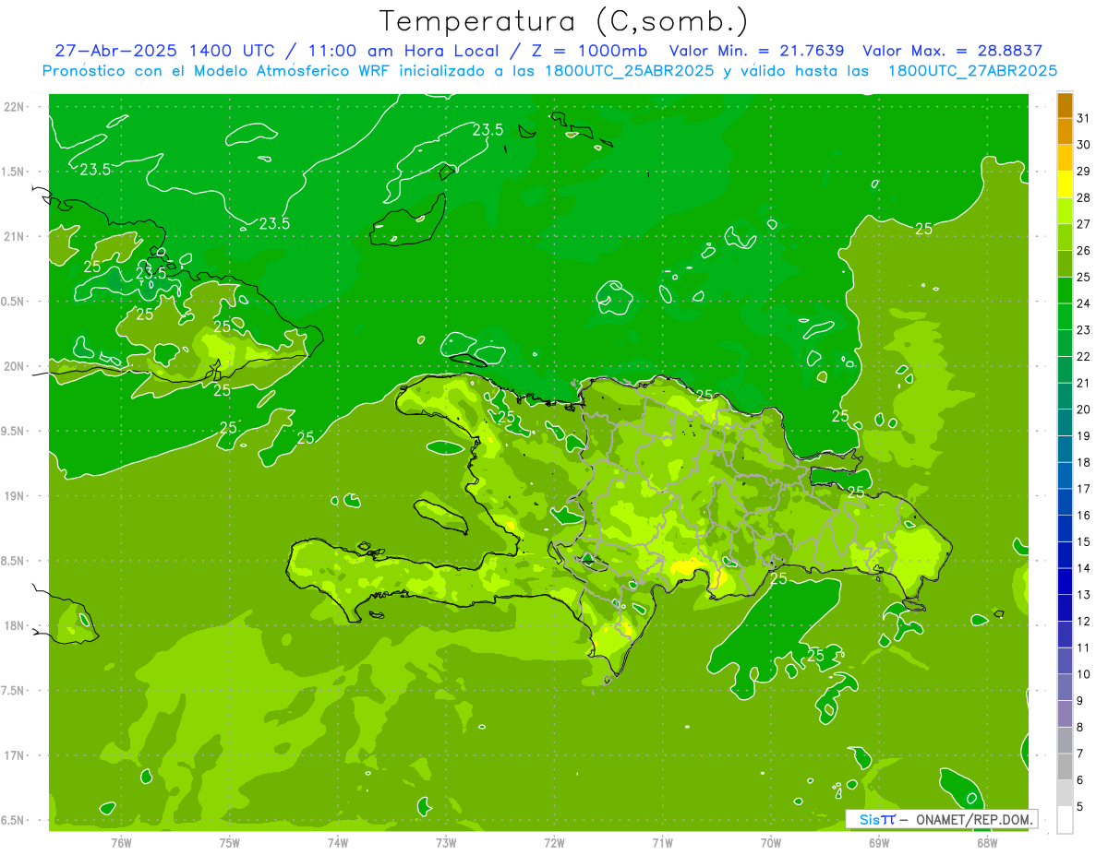Select the pressure level "Z = 1000mb"
Viewport: 1108px width, 855px height.
(588, 51)
